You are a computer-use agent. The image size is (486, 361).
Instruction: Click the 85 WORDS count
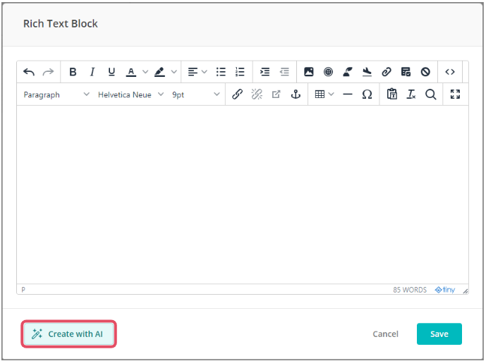click(410, 290)
